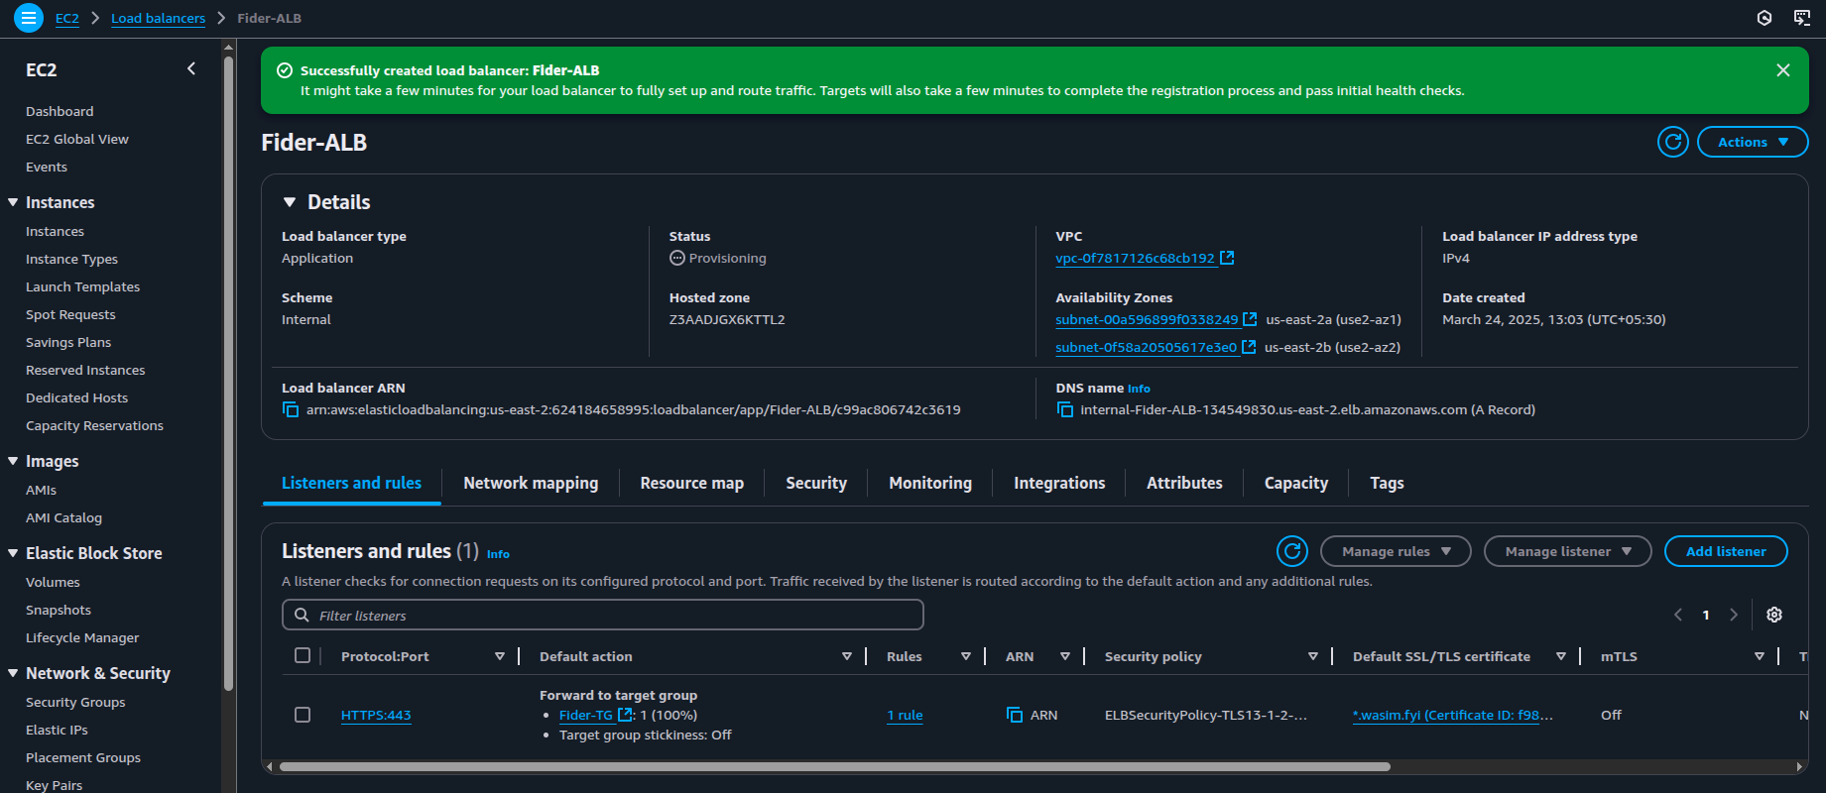1826x793 pixels.
Task: Sort by Default action column arrow
Action: tap(847, 656)
